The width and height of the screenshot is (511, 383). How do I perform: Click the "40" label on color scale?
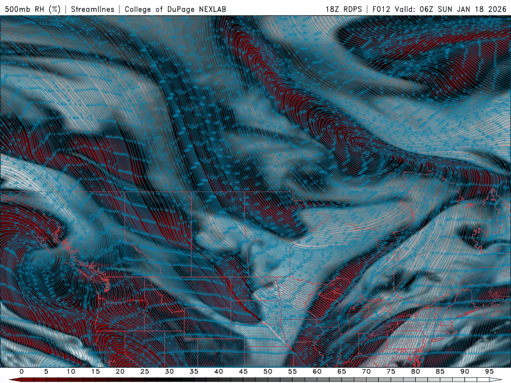coord(218,372)
